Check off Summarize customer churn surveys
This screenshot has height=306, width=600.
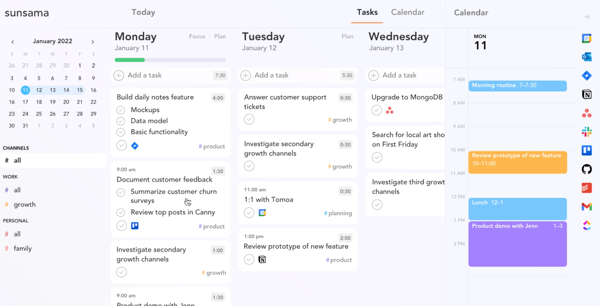(121, 192)
